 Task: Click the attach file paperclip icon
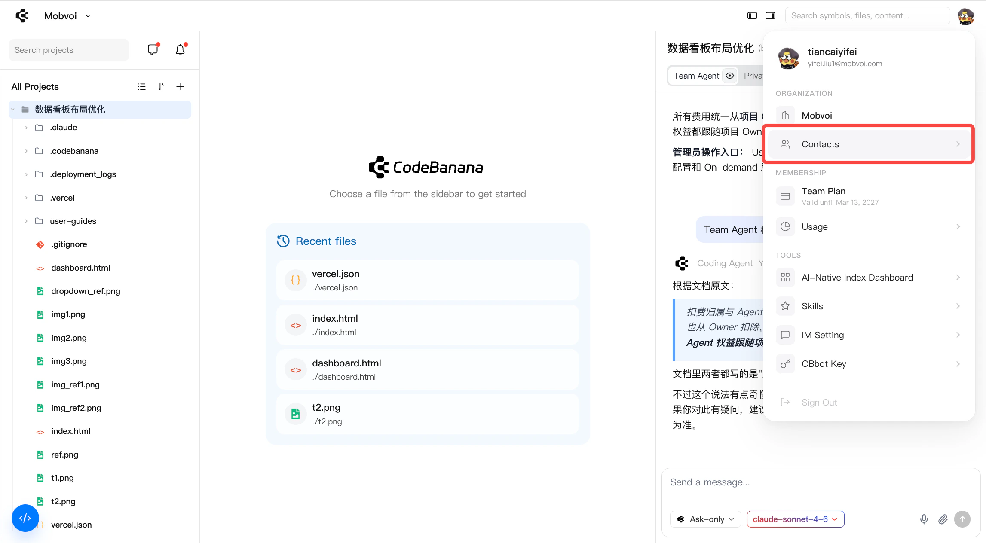coord(943,519)
